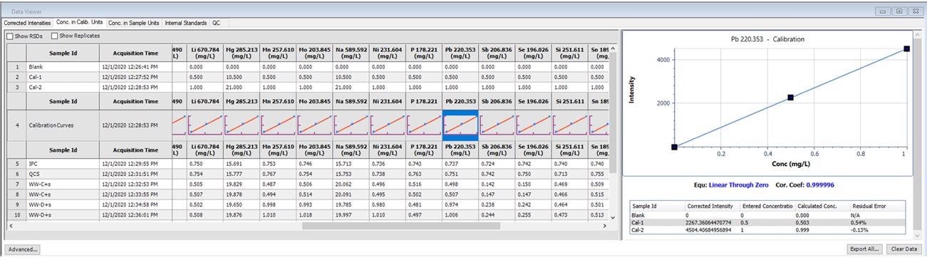Image resolution: width=927 pixels, height=260 pixels.
Task: Click the Cal-2 data point on the calibration chart
Action: [906, 48]
